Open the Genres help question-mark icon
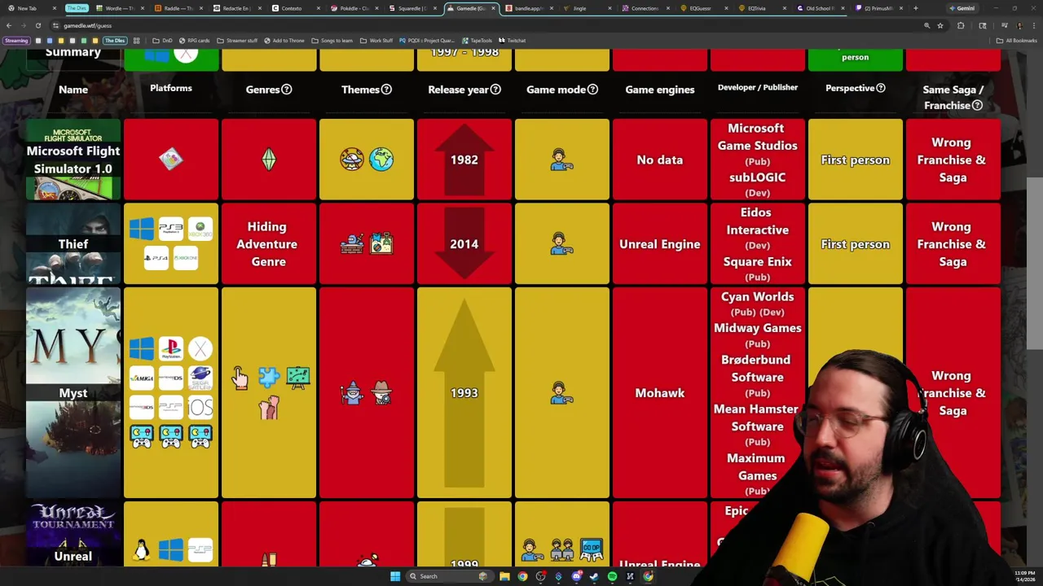 pyautogui.click(x=286, y=90)
